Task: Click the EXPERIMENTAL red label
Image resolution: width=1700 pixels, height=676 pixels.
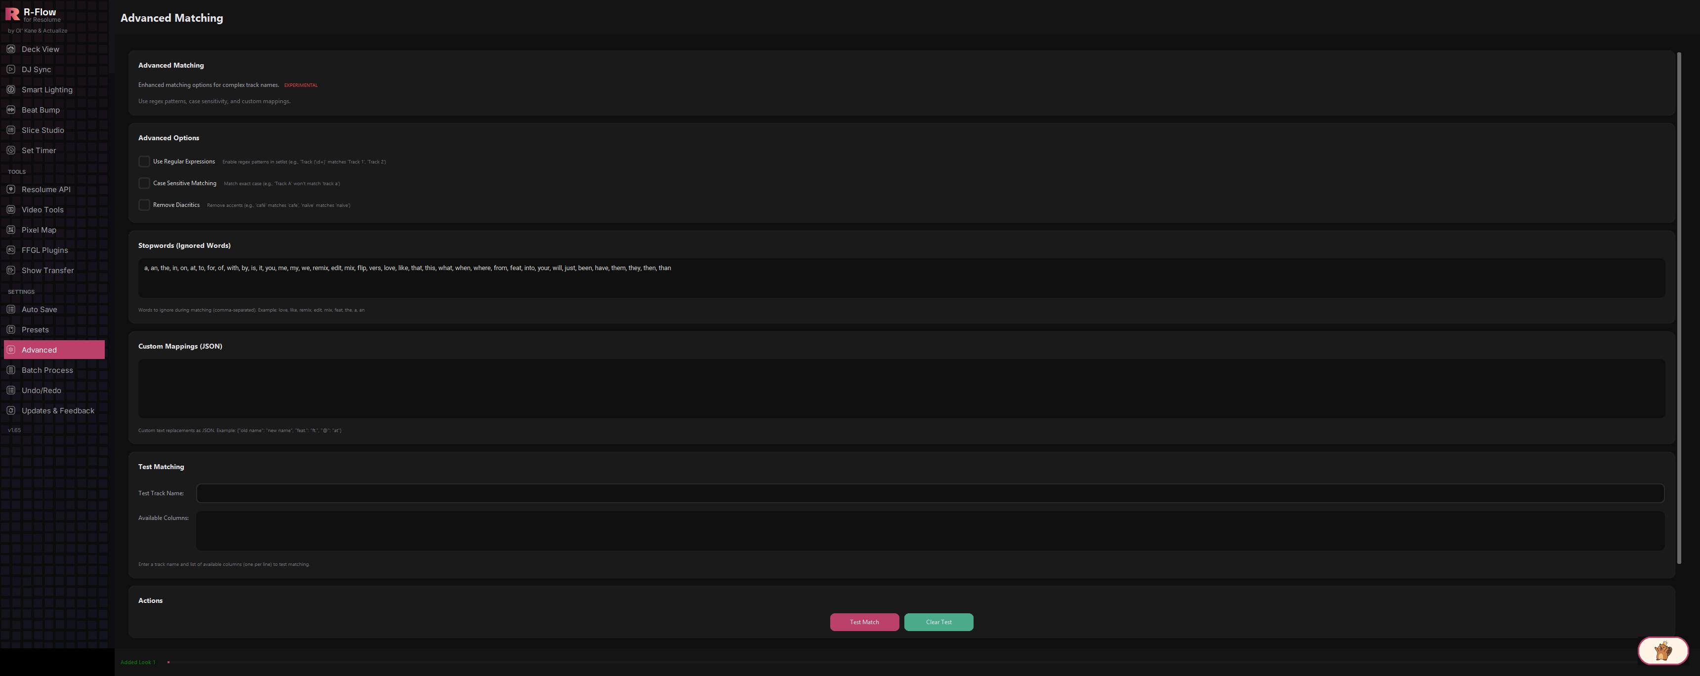Action: click(301, 85)
